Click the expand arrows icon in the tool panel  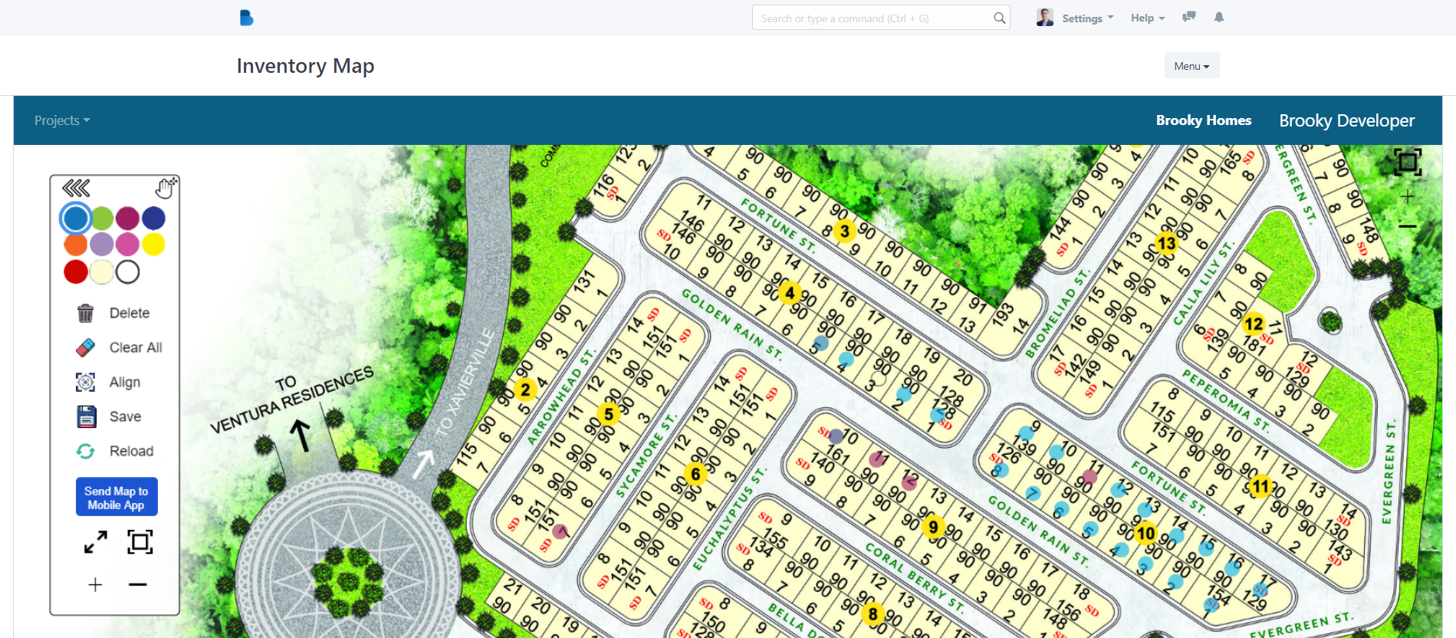coord(96,542)
